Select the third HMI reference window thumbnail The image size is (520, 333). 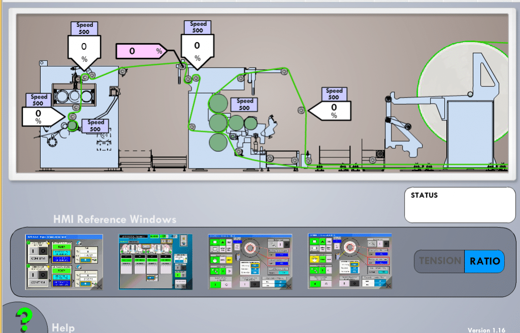[x=250, y=262]
